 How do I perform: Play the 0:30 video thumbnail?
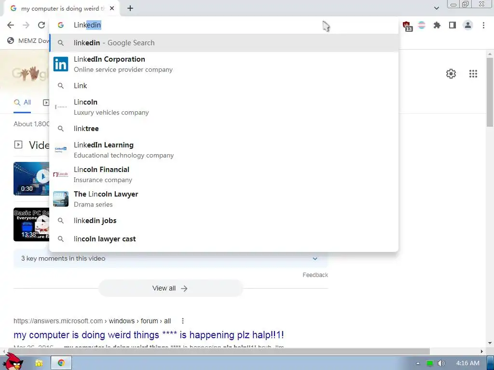tap(31, 179)
